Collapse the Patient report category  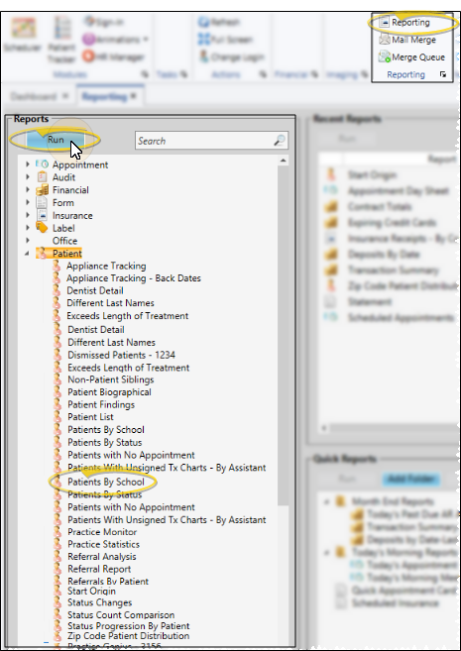tap(28, 254)
